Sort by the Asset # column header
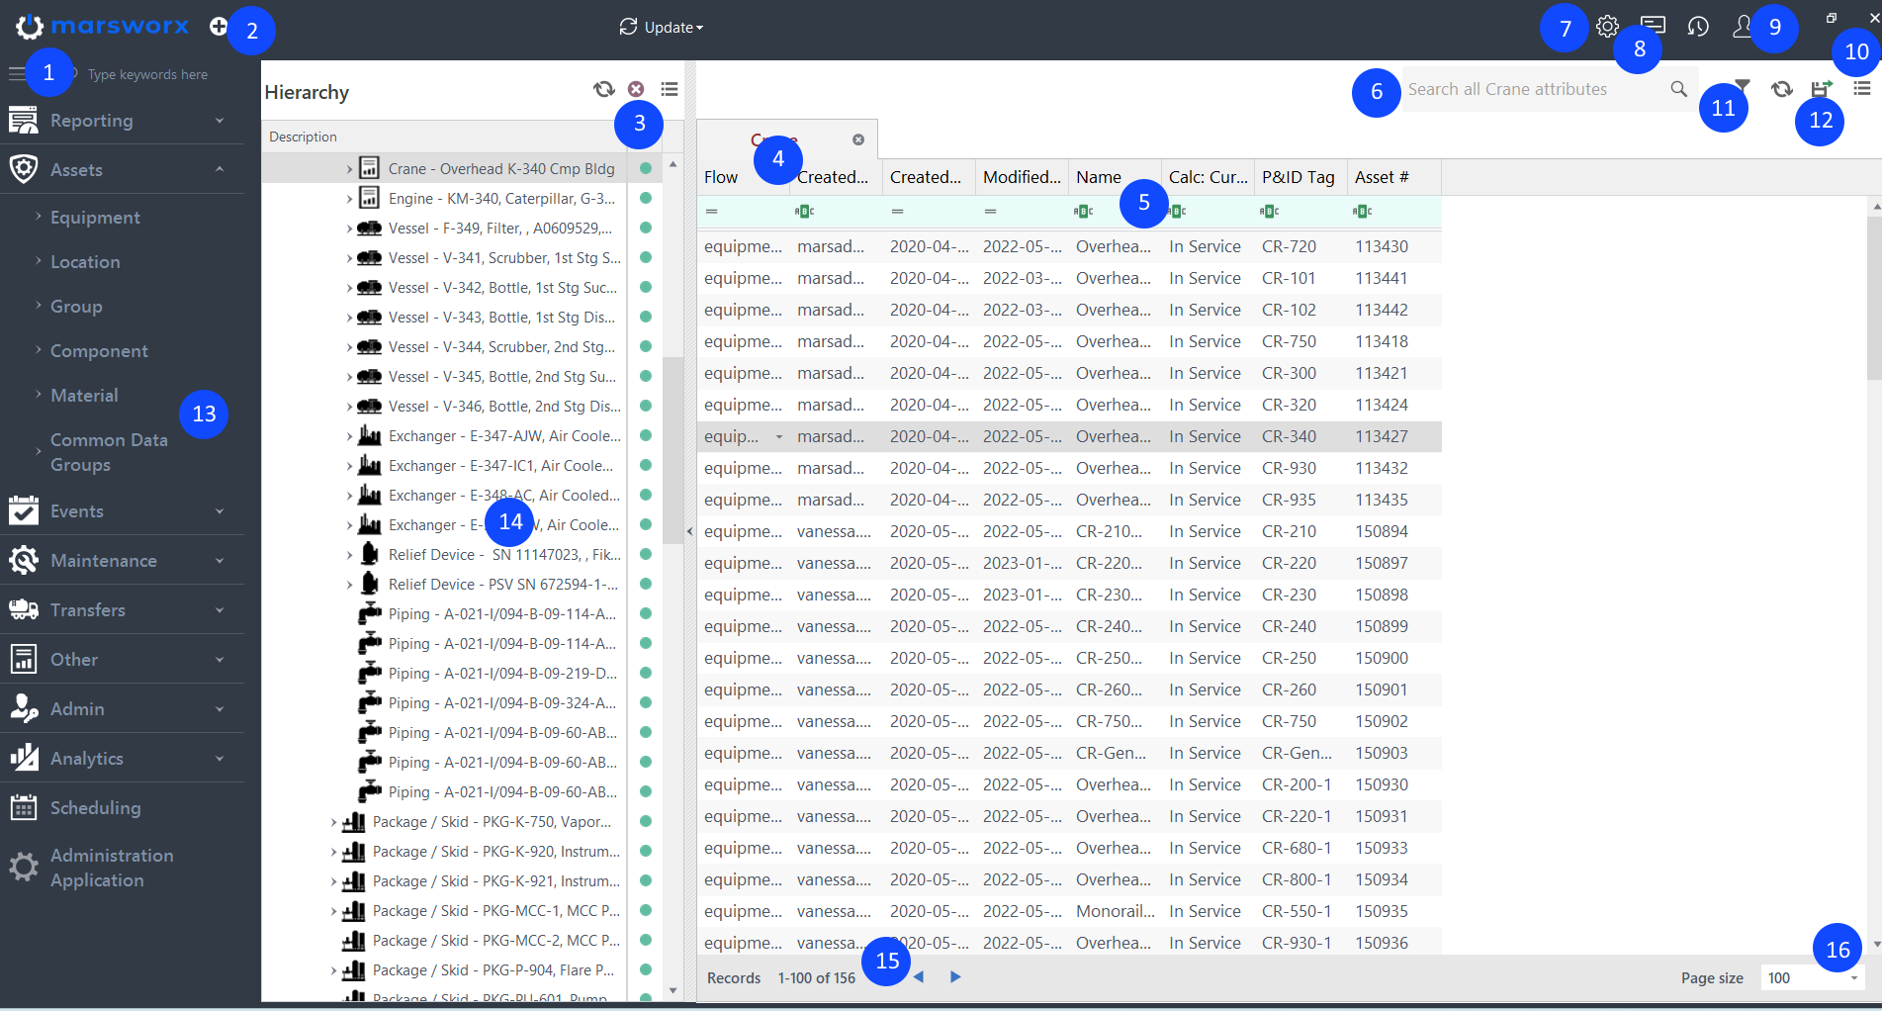 (1393, 177)
